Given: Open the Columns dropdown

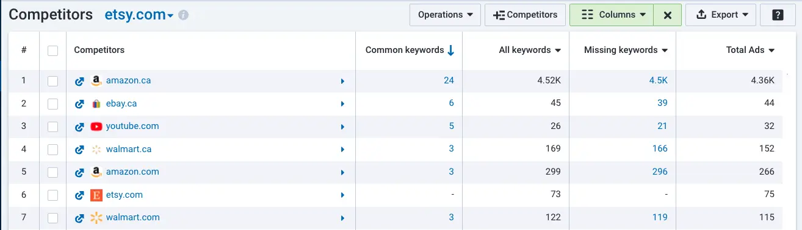Looking at the screenshot, I should pyautogui.click(x=612, y=15).
